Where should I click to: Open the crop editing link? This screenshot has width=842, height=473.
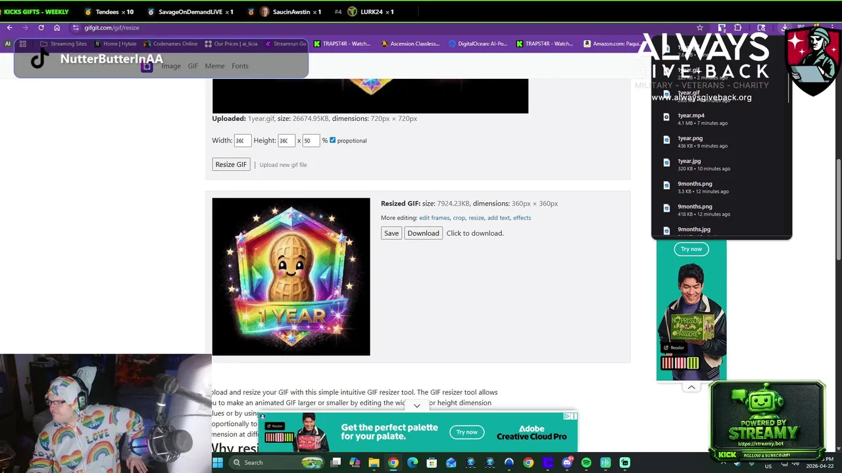pos(458,218)
